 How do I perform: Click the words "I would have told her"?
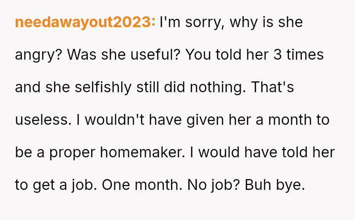pyautogui.click(x=262, y=152)
